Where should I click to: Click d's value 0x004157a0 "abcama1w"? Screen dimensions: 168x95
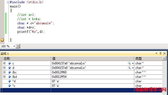click(69, 68)
